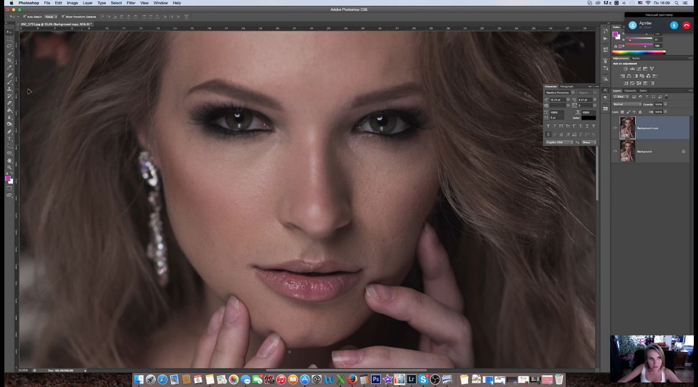
Task: Select the Hand tool
Action: pyautogui.click(x=9, y=160)
